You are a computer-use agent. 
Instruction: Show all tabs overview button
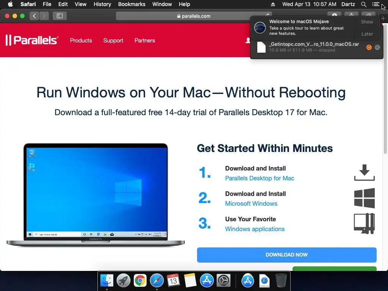pos(368,15)
